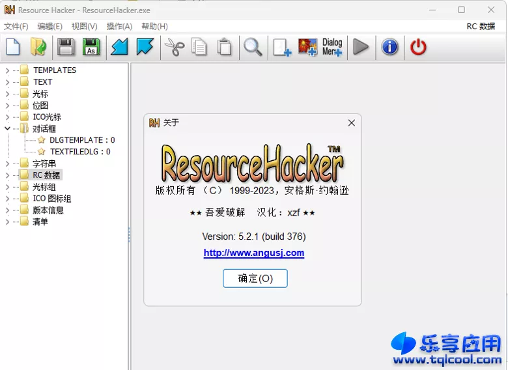Open a file with the folder icon
This screenshot has height=370, width=508.
[38, 47]
